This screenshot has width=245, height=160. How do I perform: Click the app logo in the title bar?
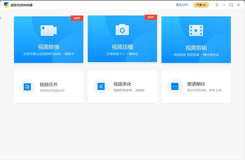coord(6,4)
